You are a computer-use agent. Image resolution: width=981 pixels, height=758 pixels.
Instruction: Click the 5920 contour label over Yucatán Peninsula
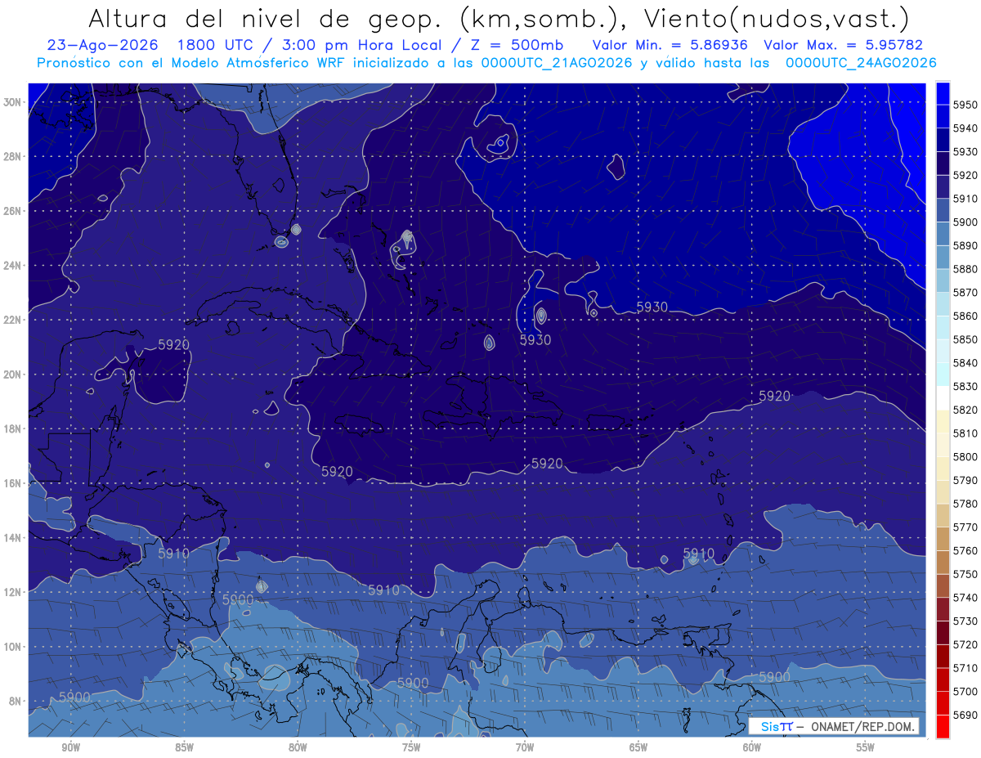coord(173,345)
